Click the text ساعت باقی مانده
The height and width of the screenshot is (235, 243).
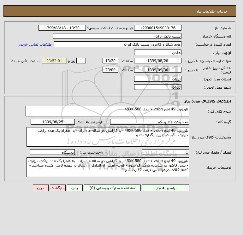pos(26,61)
